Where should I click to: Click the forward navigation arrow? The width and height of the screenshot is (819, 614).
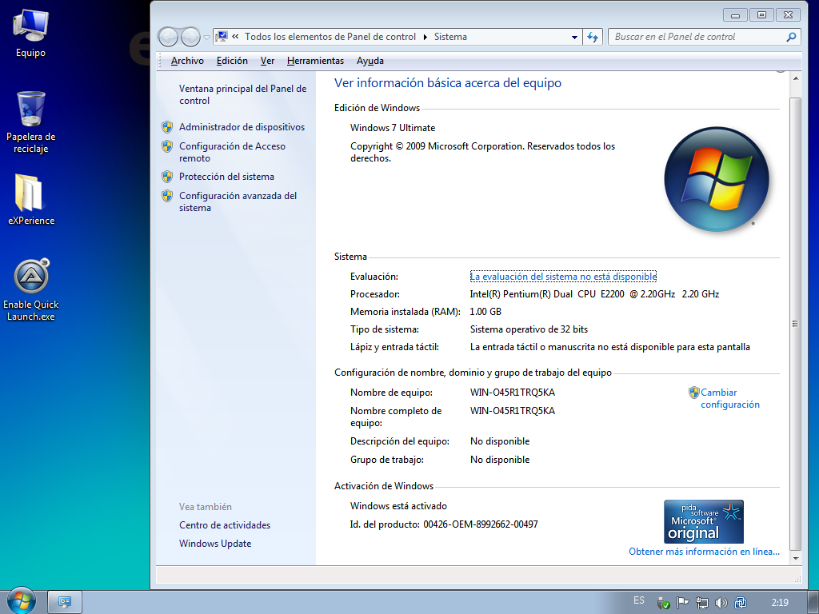click(190, 37)
